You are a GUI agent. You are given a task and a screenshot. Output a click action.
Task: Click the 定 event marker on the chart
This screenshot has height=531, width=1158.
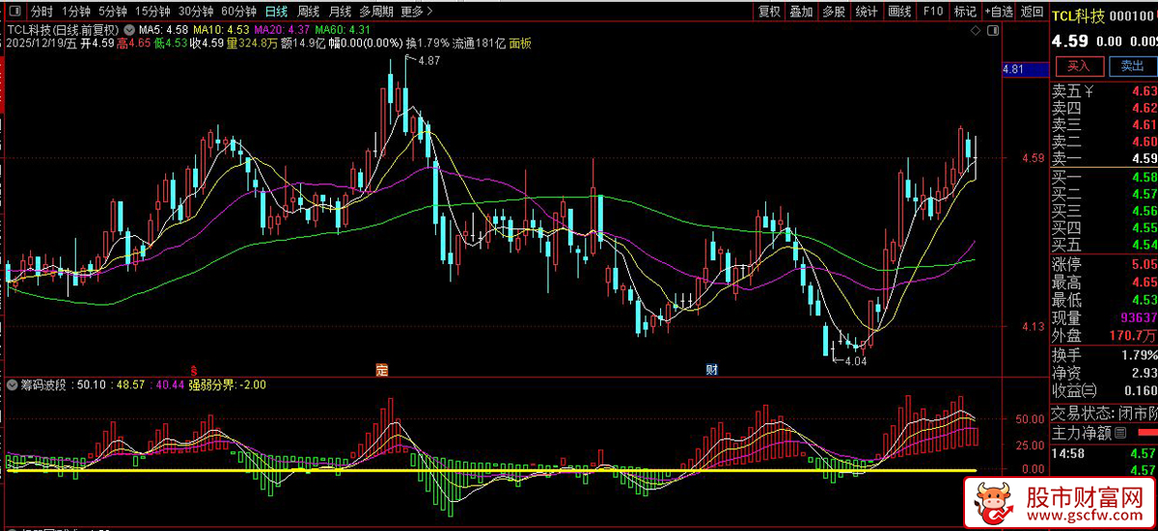[x=381, y=369]
